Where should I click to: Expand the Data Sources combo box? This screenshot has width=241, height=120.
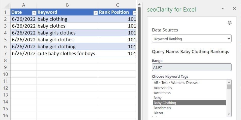pyautogui.click(x=192, y=39)
